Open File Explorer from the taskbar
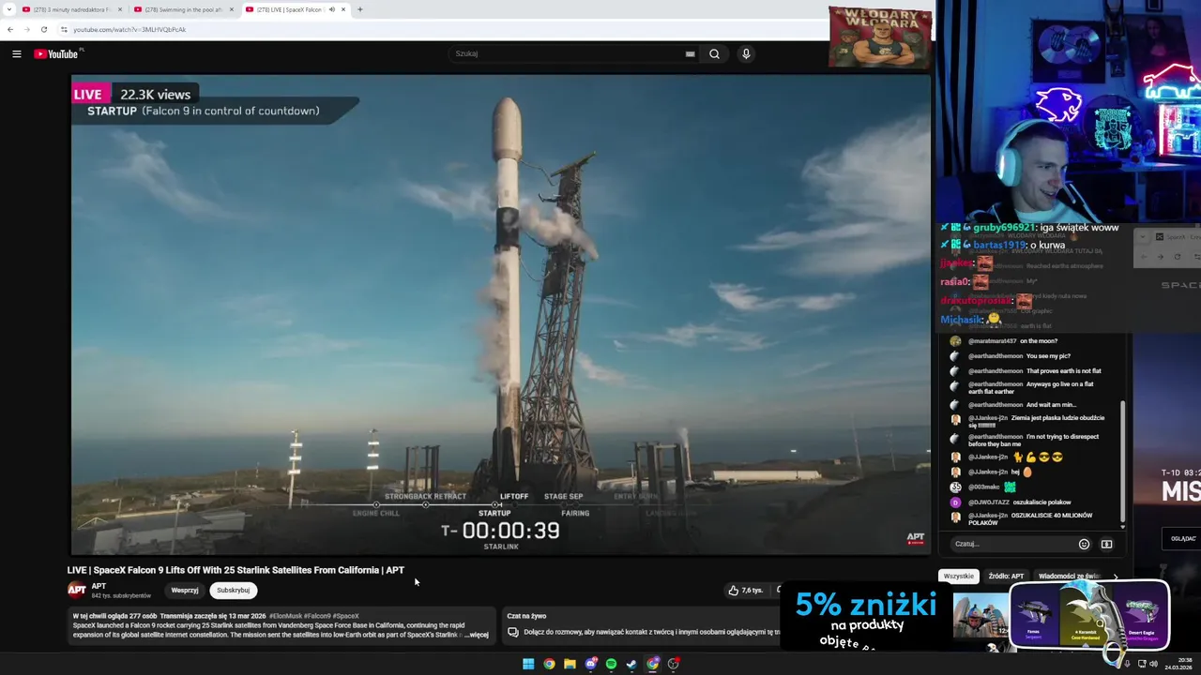 [570, 664]
